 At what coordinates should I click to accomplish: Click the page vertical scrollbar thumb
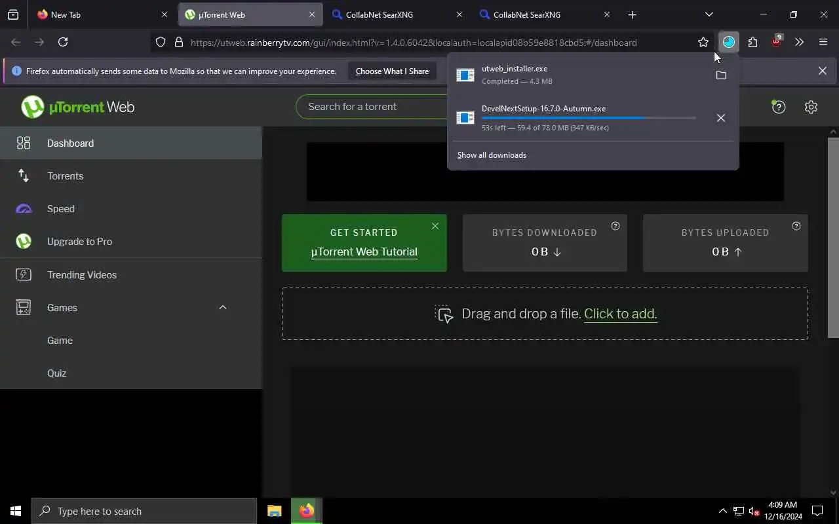click(x=833, y=238)
